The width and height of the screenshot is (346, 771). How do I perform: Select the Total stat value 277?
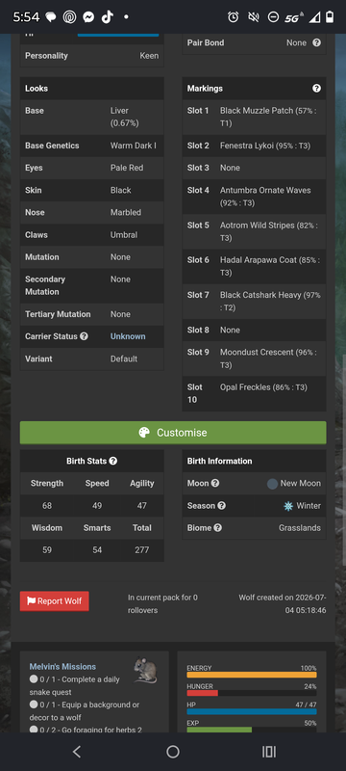tap(141, 549)
